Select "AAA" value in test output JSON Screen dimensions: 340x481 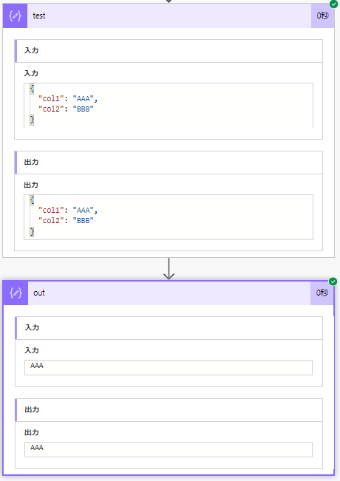click(84, 210)
